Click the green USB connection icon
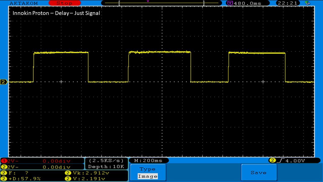This screenshot has height=182, width=323. coord(307,3)
